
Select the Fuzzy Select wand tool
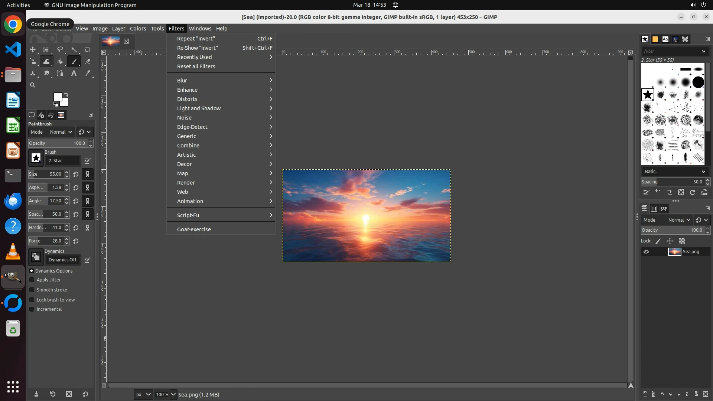(74, 50)
